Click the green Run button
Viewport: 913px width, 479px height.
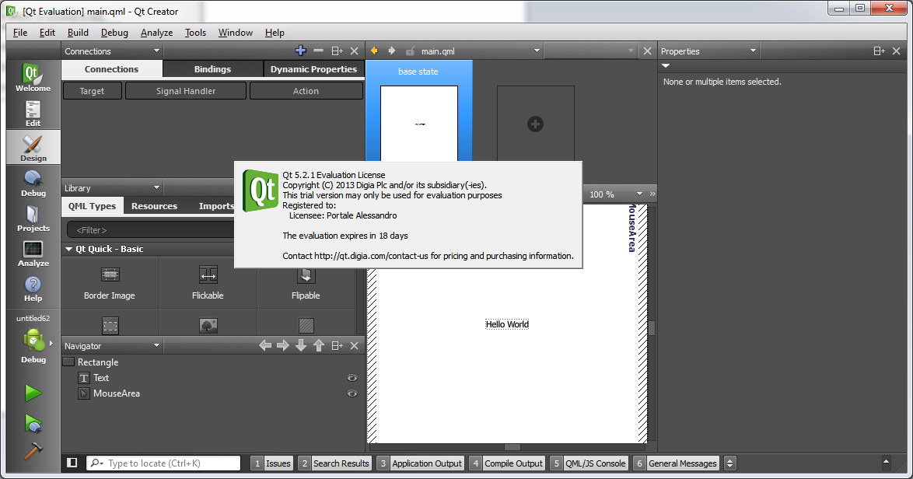point(33,393)
